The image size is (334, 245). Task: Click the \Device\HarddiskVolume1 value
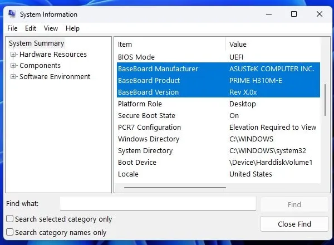pyautogui.click(x=271, y=163)
